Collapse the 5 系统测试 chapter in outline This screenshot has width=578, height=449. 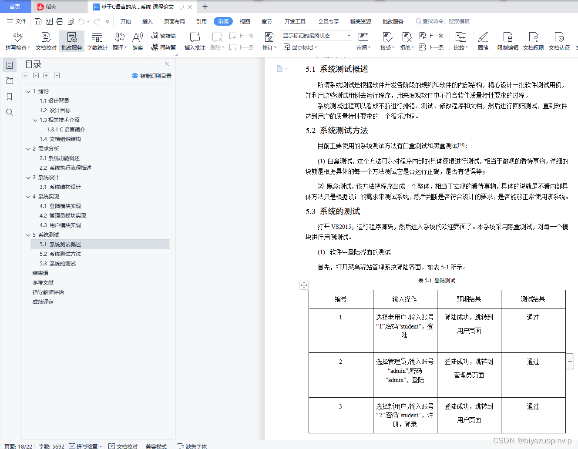28,235
